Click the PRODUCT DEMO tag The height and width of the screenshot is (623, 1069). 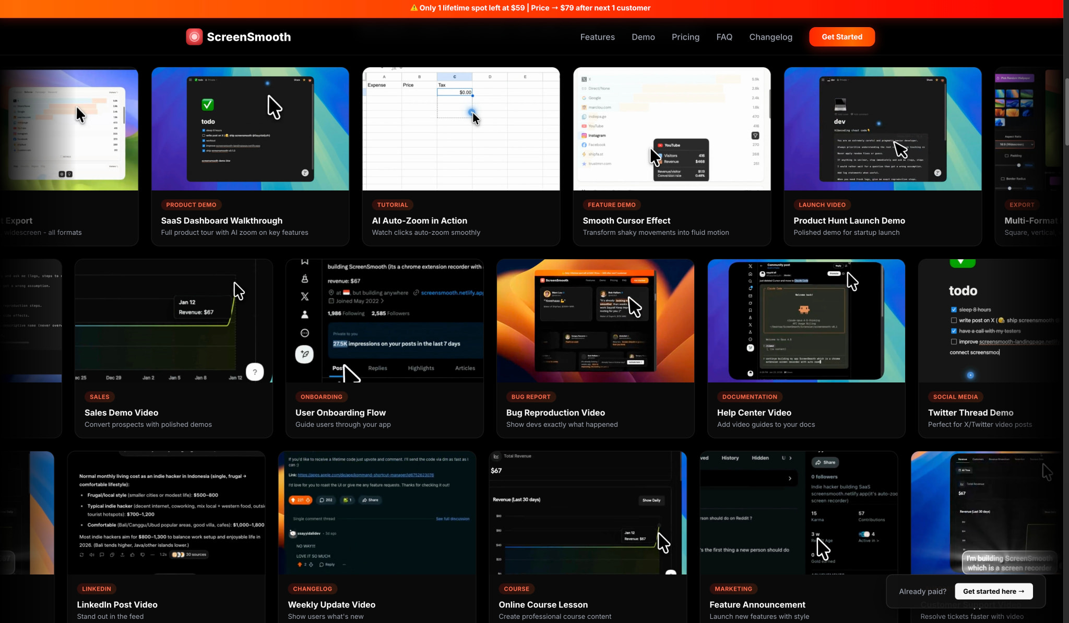[191, 205]
